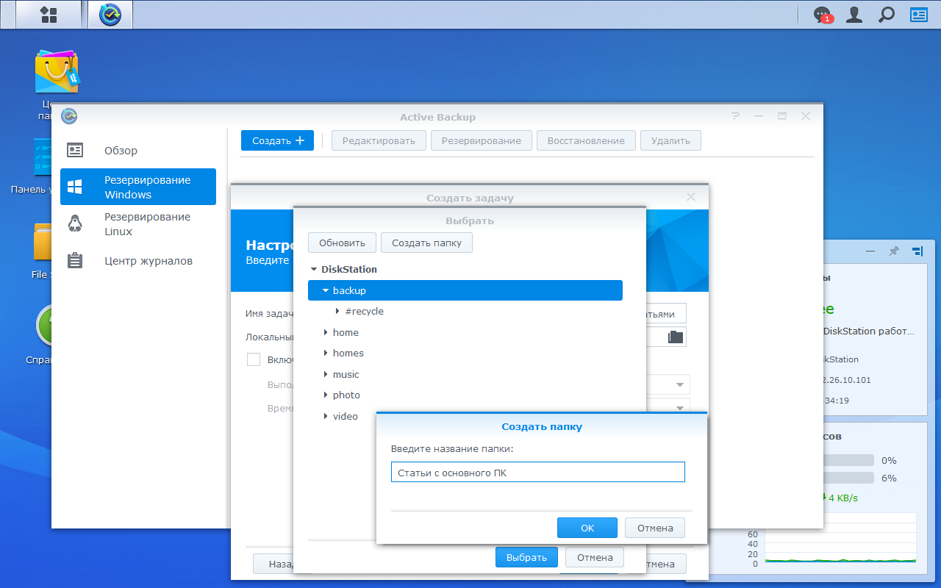
Task: Select the homes folder label
Action: click(x=348, y=354)
